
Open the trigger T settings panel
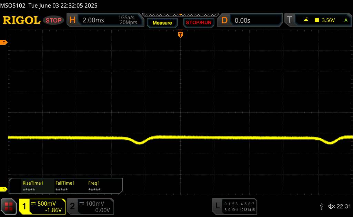[318, 20]
